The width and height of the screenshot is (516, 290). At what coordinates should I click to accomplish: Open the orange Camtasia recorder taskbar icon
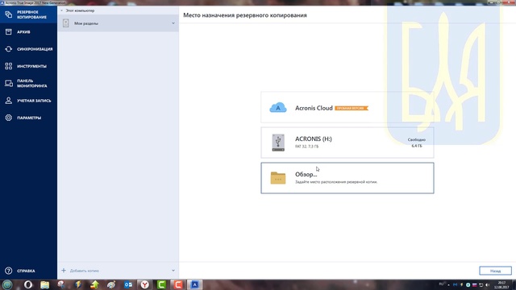tap(178, 284)
